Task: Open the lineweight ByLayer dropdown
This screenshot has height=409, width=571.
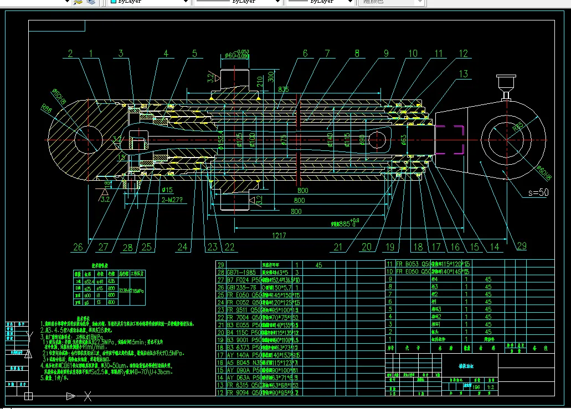Action: tap(321, 2)
